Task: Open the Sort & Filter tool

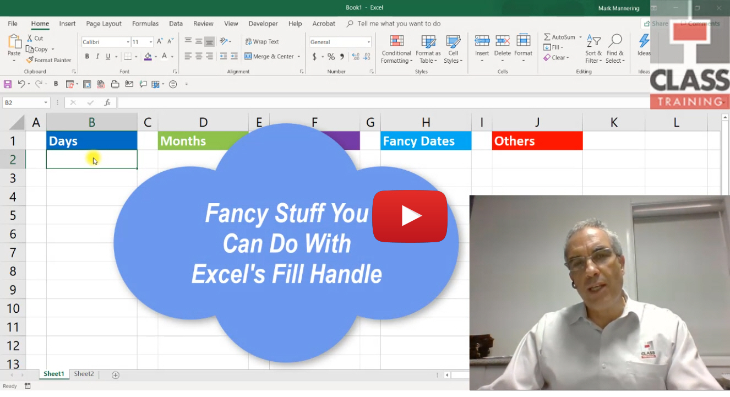Action: 593,50
